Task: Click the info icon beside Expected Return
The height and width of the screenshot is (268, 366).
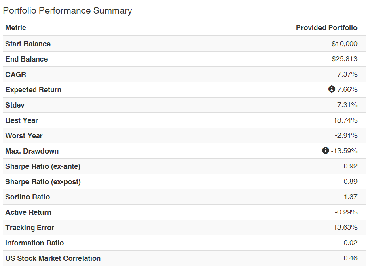Action: point(332,89)
